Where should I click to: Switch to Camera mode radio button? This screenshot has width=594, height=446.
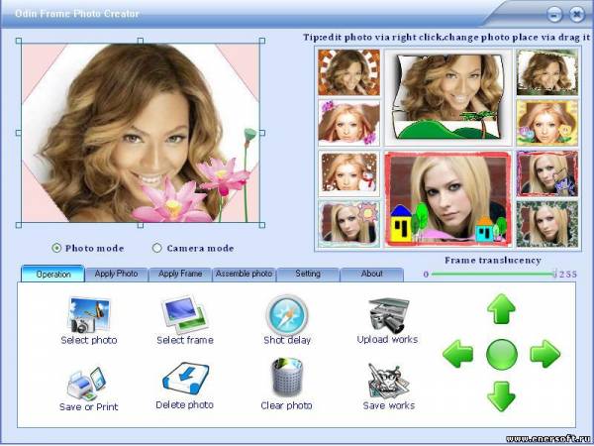point(156,248)
